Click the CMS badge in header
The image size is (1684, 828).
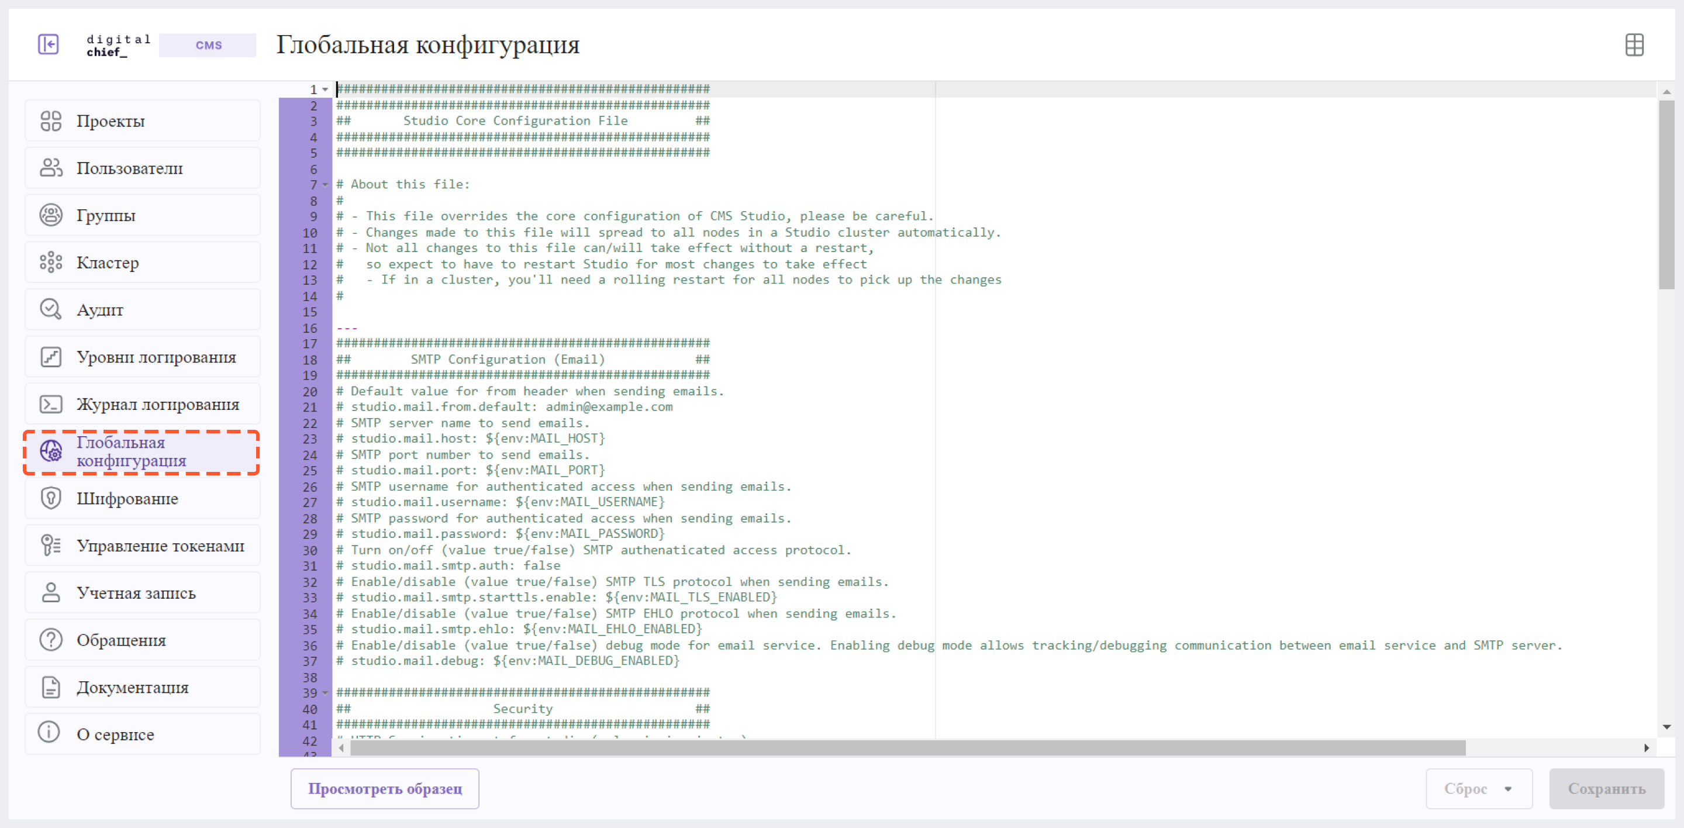(208, 45)
